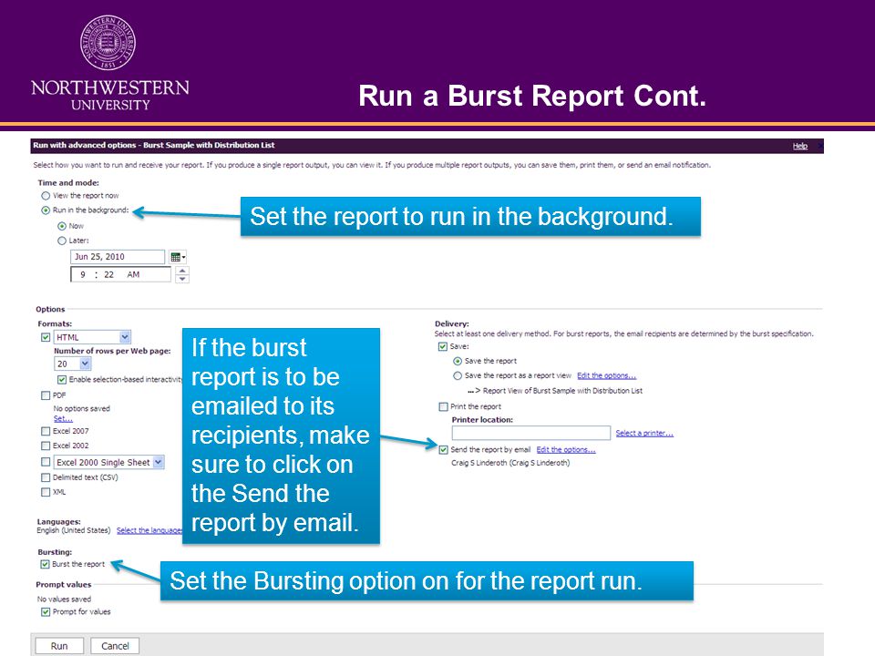
Task: Check the PDF format checkbox
Action: click(46, 395)
